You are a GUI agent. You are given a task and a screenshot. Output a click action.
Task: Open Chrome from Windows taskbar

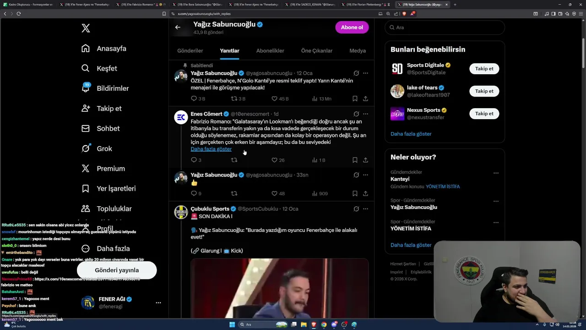pyautogui.click(x=324, y=324)
